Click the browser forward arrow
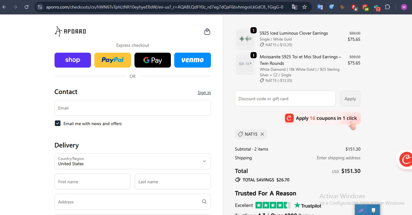This screenshot has height=215, width=412. [15, 7]
